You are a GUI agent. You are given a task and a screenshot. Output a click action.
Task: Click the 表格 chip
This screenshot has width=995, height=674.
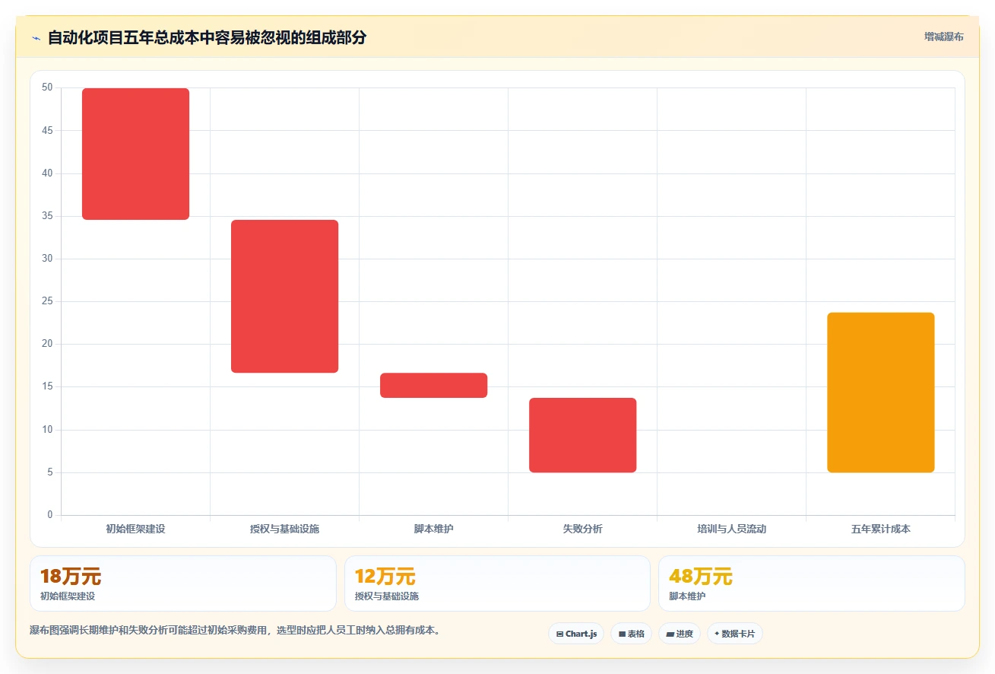point(631,634)
